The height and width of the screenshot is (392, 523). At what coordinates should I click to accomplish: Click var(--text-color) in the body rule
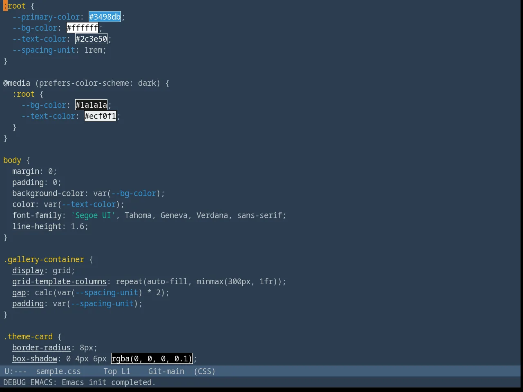(x=82, y=204)
